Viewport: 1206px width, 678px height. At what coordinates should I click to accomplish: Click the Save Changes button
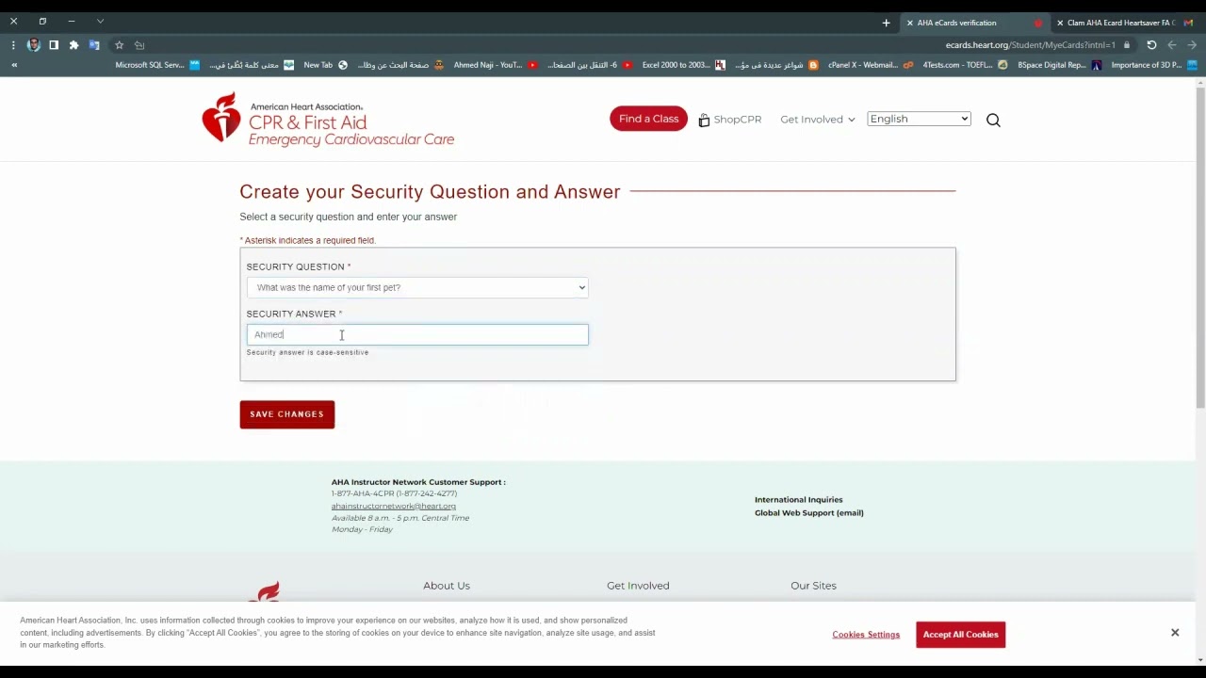point(286,414)
